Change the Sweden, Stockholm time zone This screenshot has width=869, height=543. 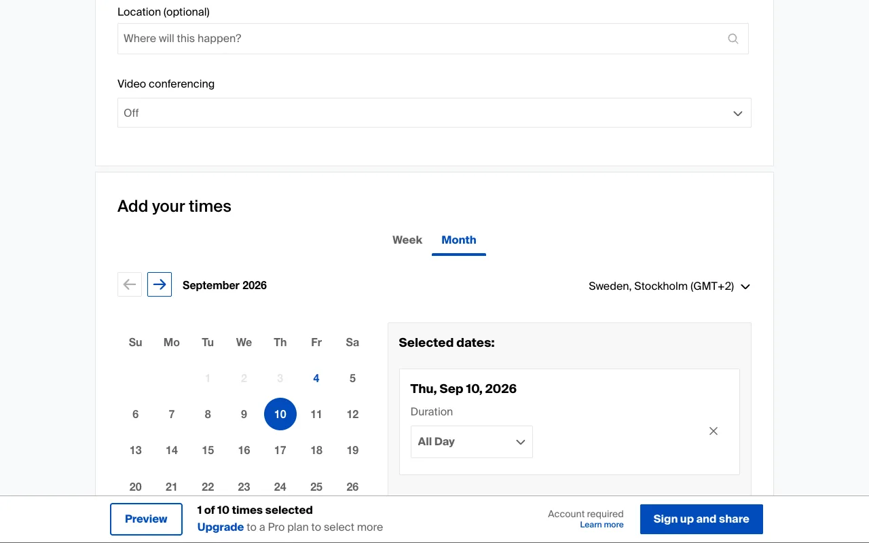[669, 286]
